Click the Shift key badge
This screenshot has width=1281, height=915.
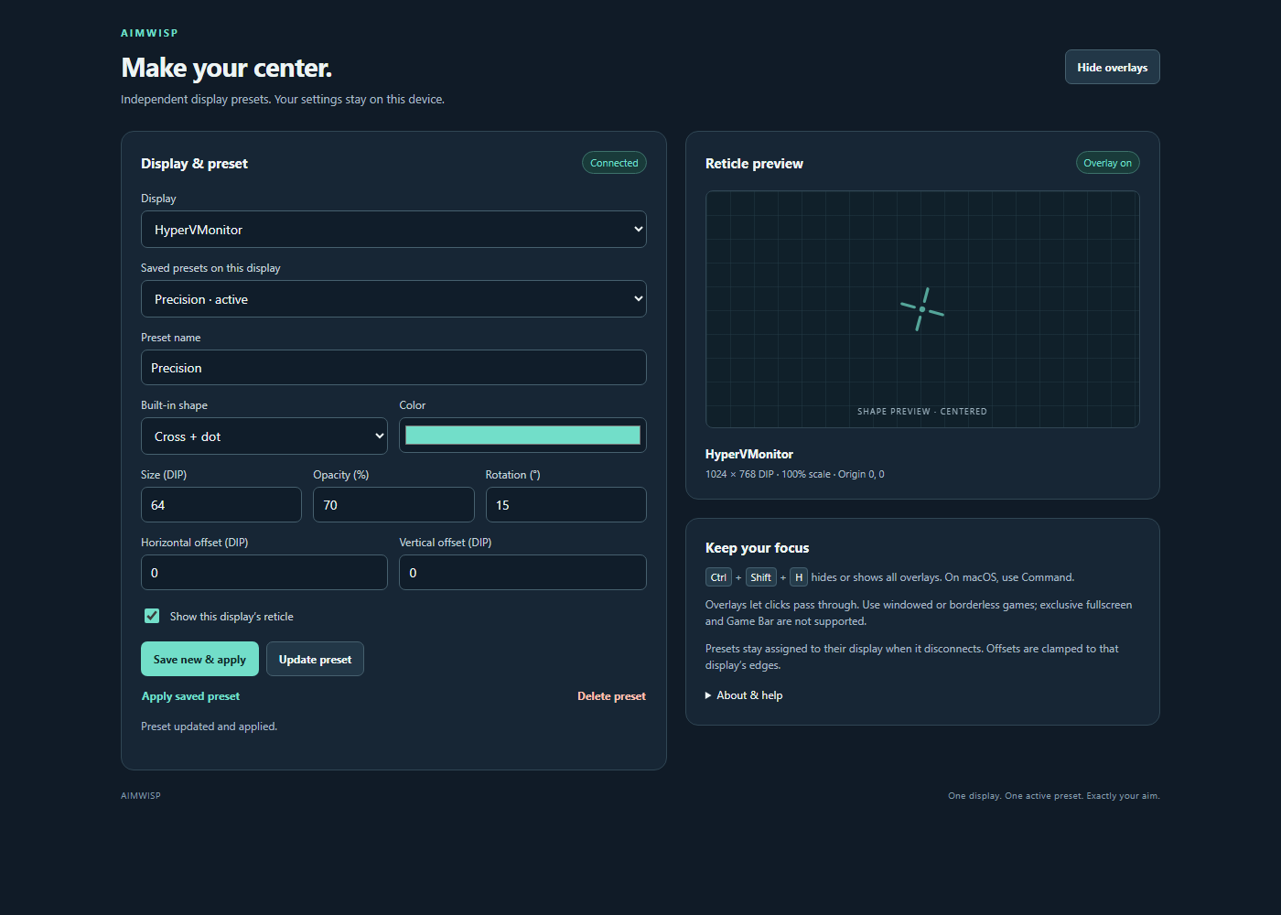(760, 577)
